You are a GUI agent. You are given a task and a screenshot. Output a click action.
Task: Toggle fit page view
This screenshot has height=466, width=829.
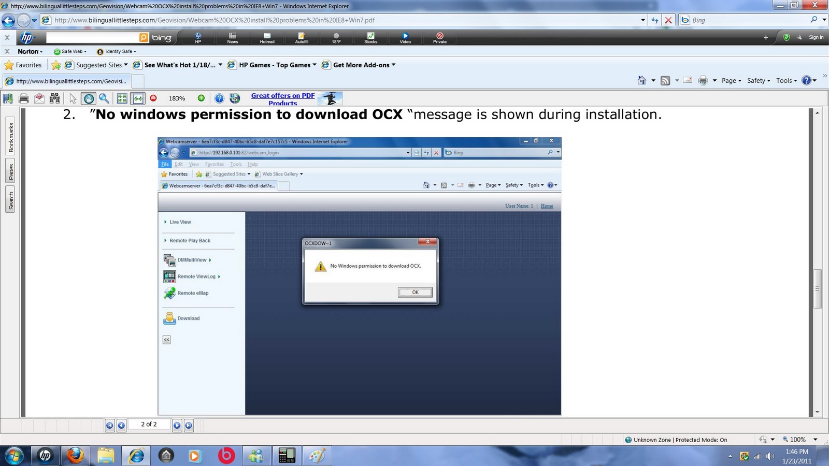point(122,98)
